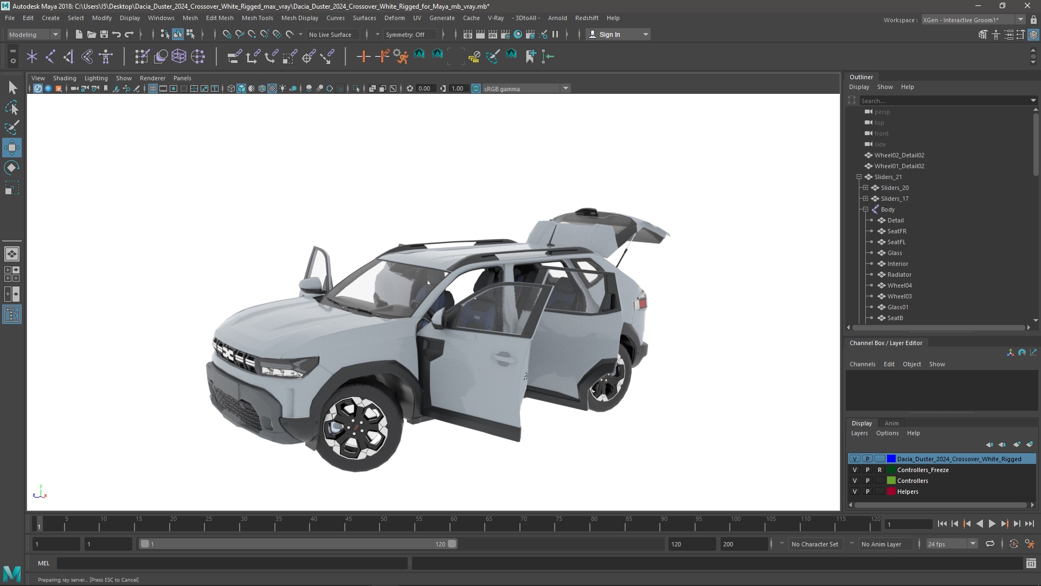1041x586 pixels.
Task: Click the Auto keyframe toggle icon
Action: [1013, 544]
